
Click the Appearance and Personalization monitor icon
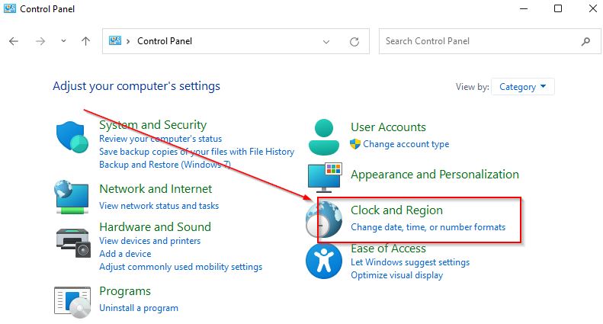325,178
